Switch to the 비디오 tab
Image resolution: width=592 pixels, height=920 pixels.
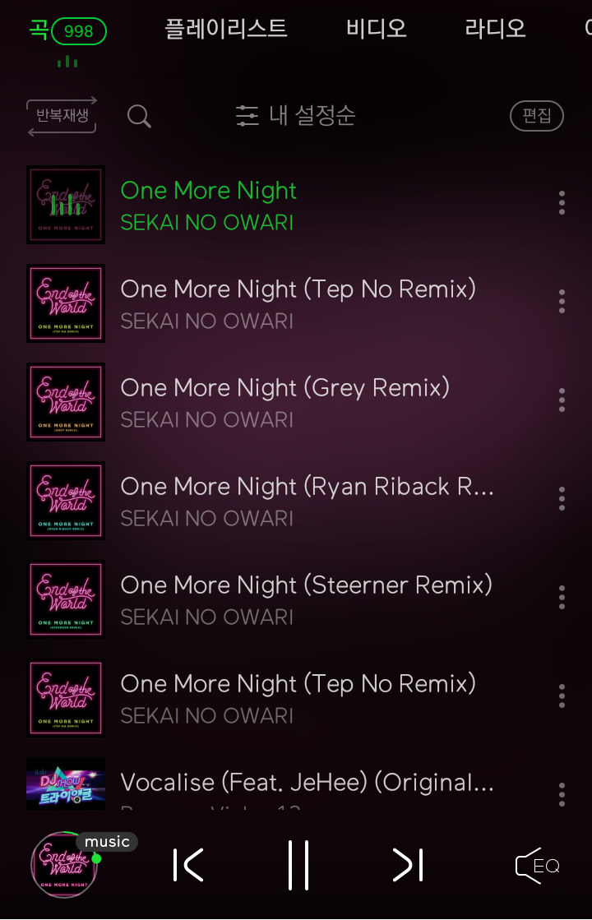click(376, 29)
